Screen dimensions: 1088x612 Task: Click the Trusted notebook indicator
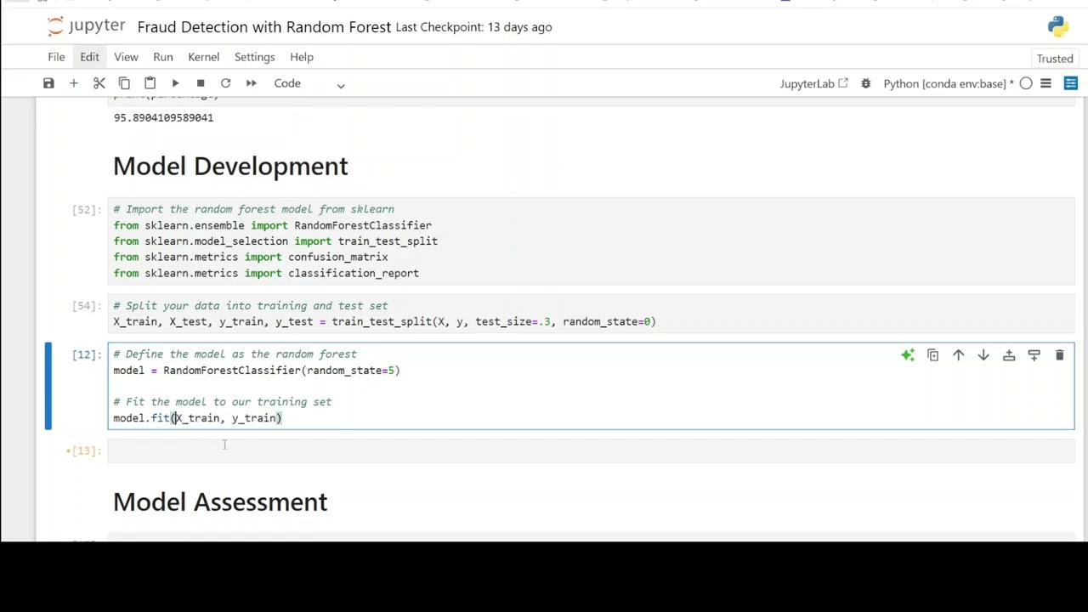point(1054,59)
